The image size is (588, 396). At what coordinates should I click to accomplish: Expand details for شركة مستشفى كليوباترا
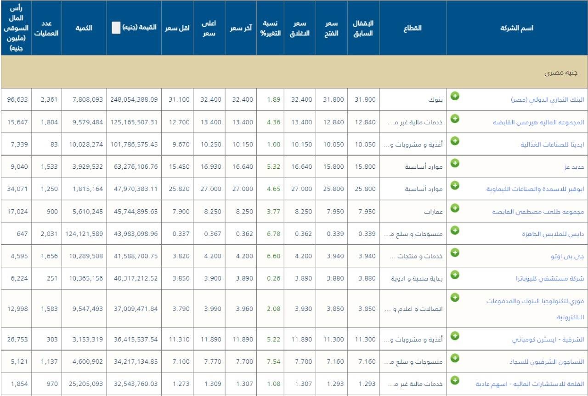[x=455, y=274]
